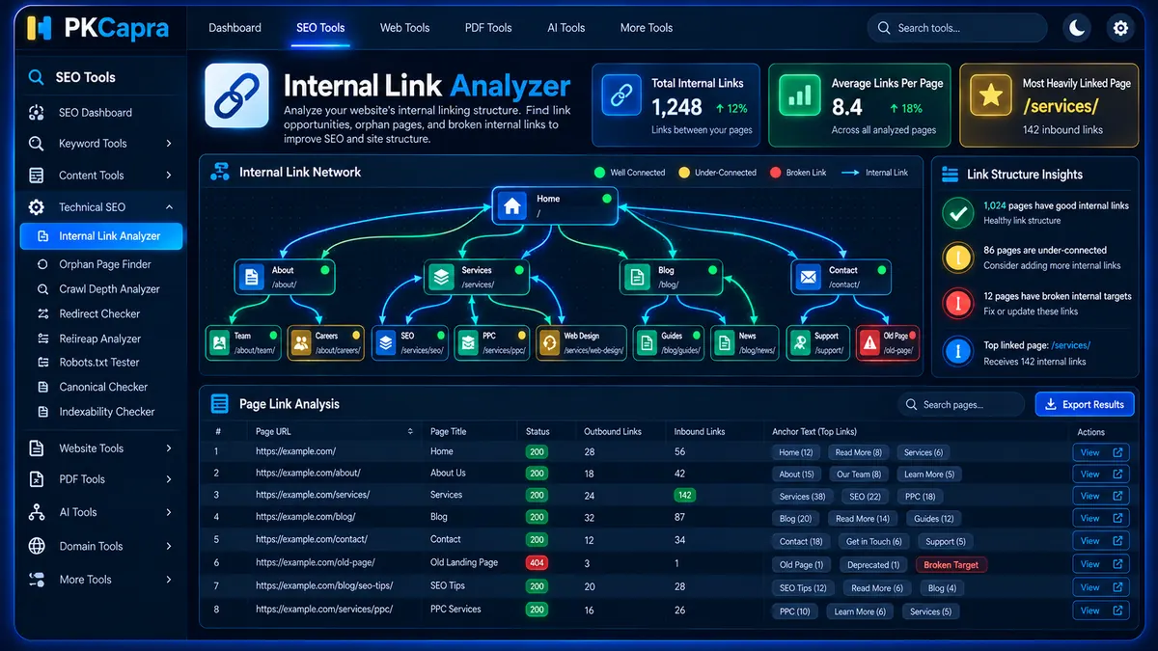1158x651 pixels.
Task: Open /services/ top linked page link
Action: [1070, 345]
